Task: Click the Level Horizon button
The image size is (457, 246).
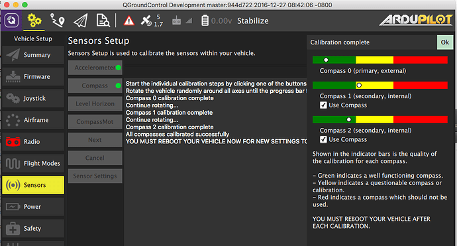Action: [x=95, y=104]
